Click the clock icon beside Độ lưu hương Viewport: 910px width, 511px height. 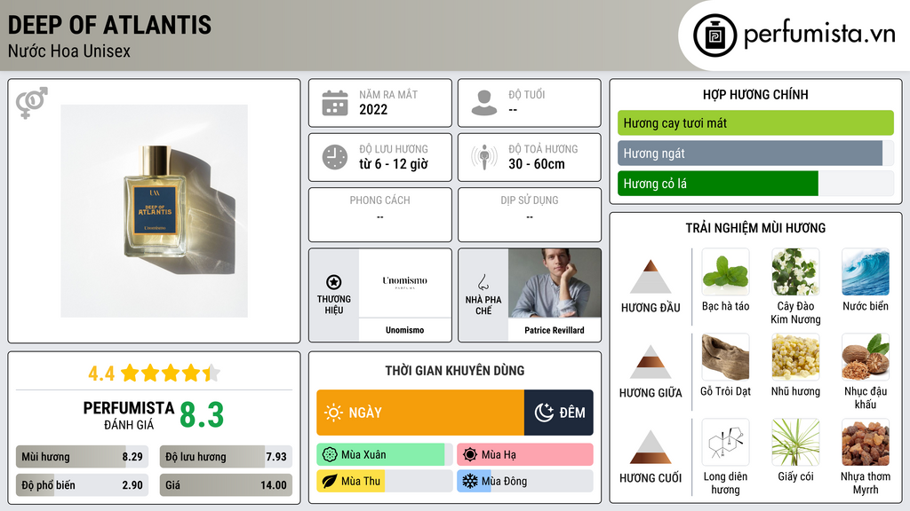coord(335,157)
